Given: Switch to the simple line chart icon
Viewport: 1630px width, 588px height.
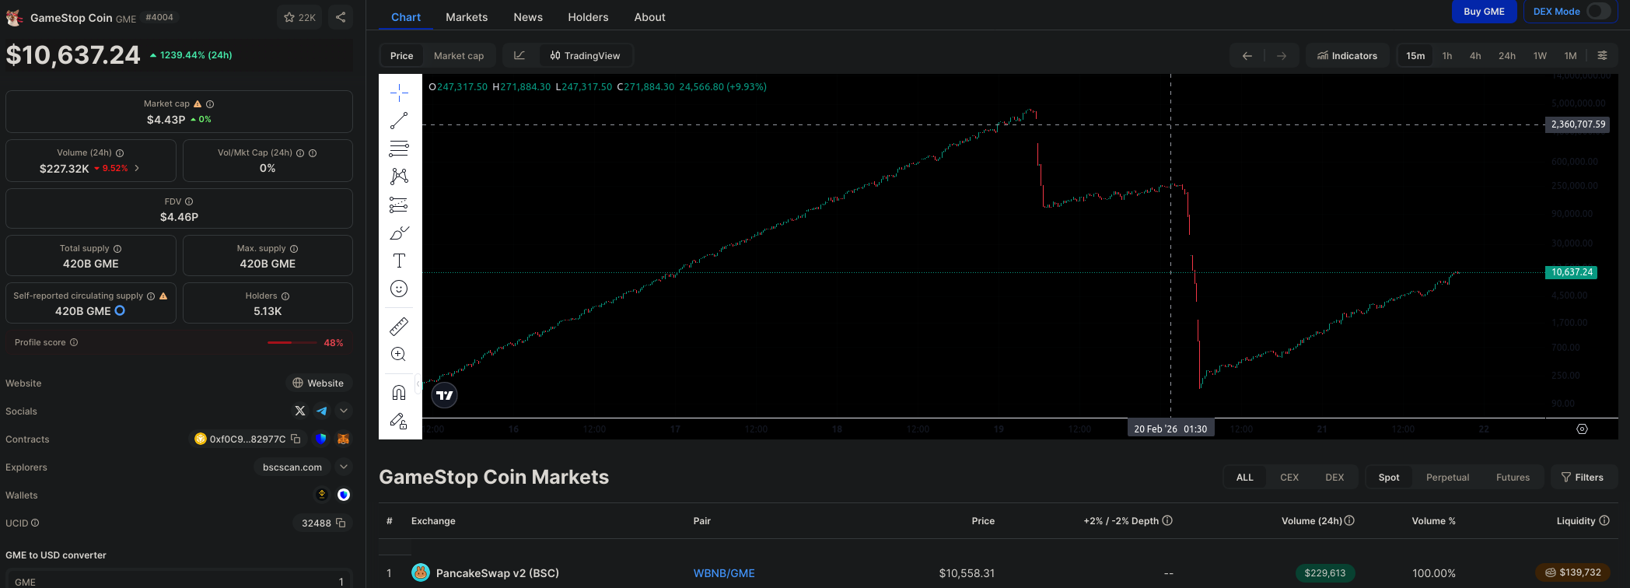Looking at the screenshot, I should [x=520, y=55].
